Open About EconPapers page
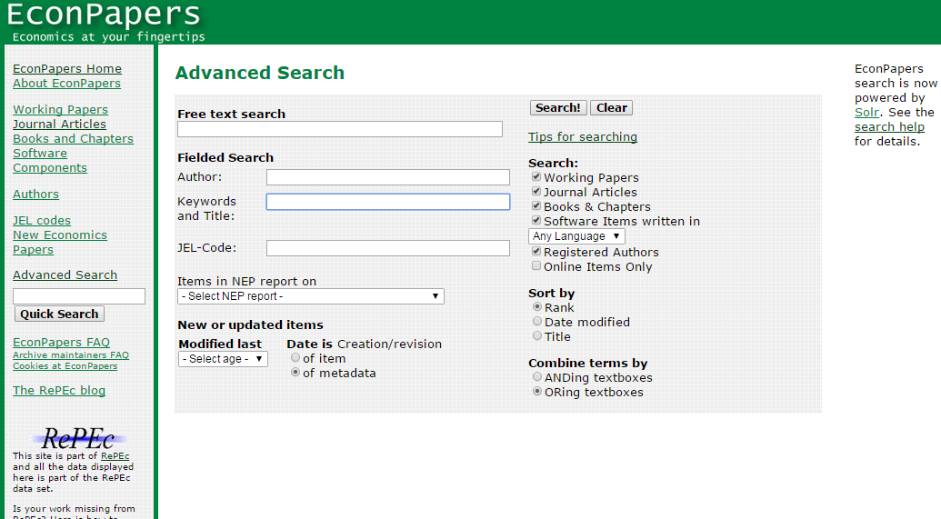Image resolution: width=941 pixels, height=519 pixels. click(66, 84)
